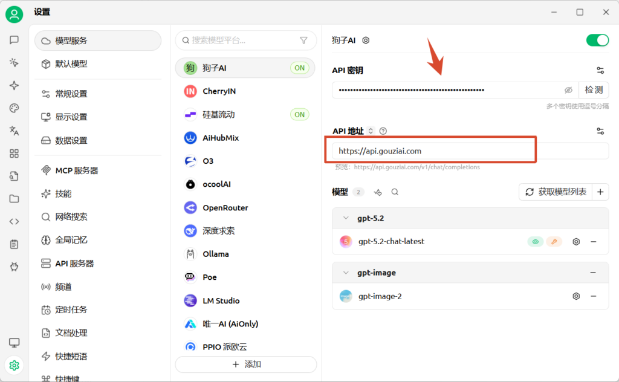Open the mini apps grid sidebar icon

(x=15, y=154)
